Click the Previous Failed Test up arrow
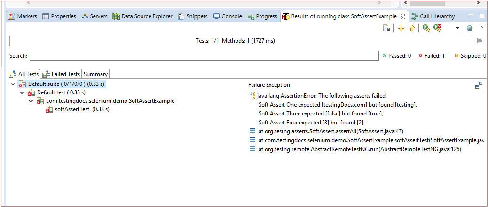Viewport: 488px width, 207px height. (x=412, y=29)
